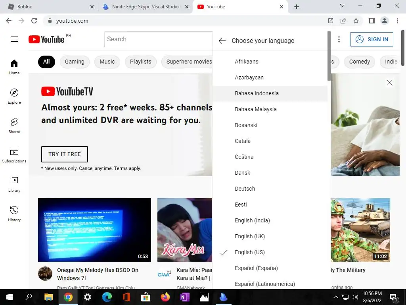The width and height of the screenshot is (406, 305).
Task: Choose Bahasa Indonesia language
Action: 270,93
